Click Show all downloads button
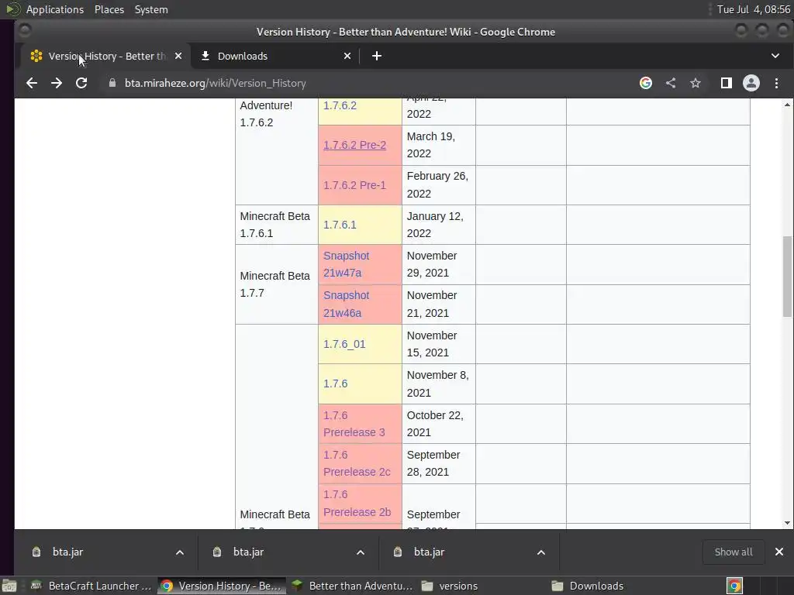 tap(734, 552)
